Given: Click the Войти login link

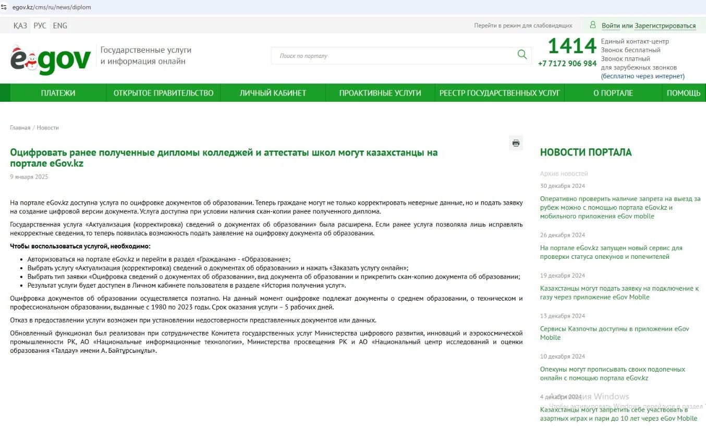Looking at the screenshot, I should click(x=611, y=26).
